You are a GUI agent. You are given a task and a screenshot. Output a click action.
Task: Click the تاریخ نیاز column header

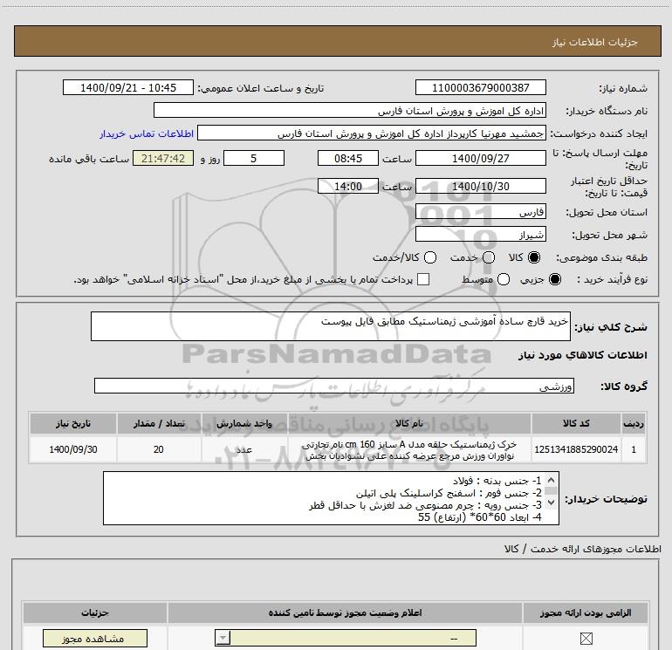(x=73, y=424)
